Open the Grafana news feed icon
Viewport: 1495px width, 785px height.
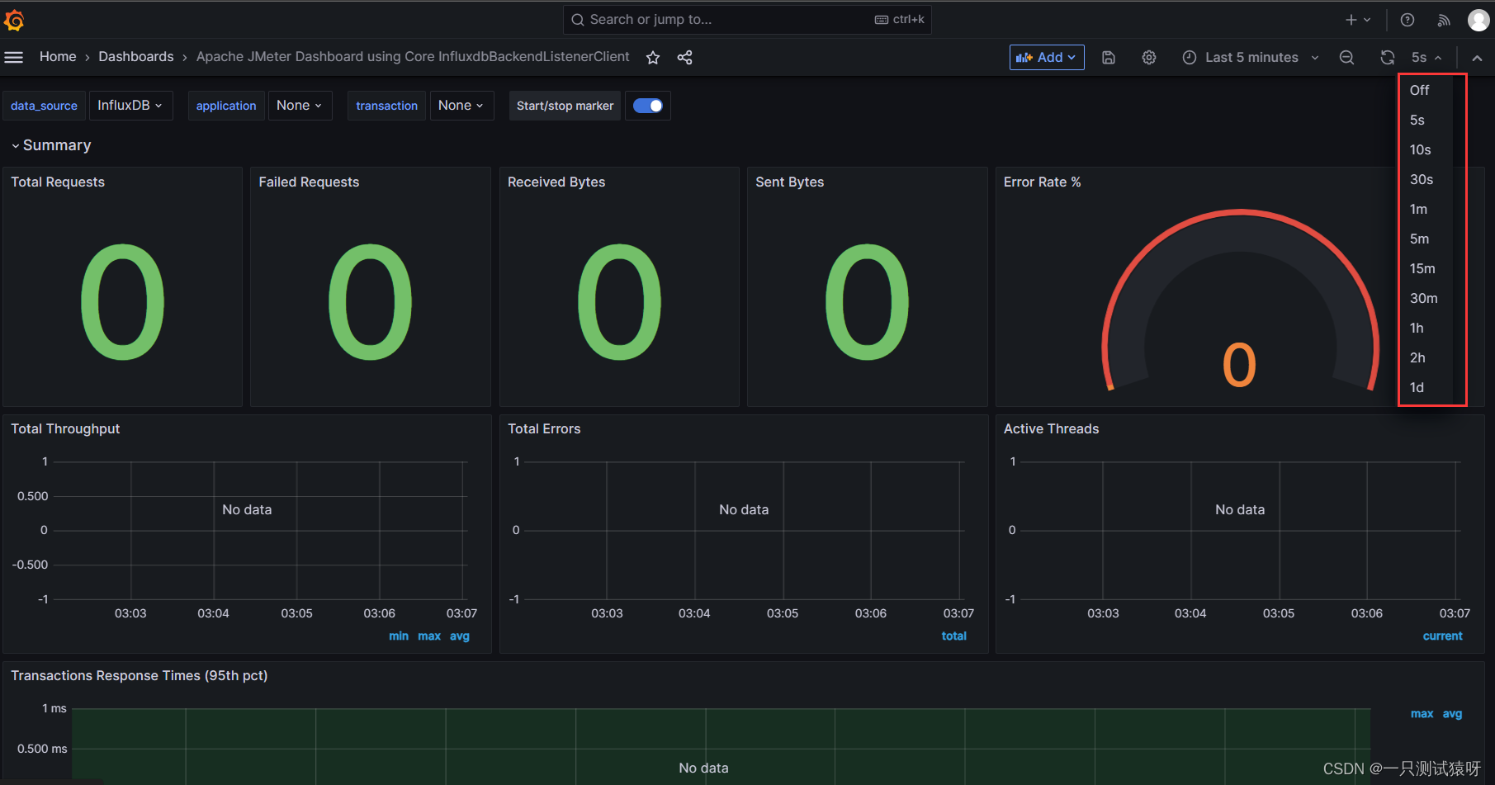point(1443,19)
